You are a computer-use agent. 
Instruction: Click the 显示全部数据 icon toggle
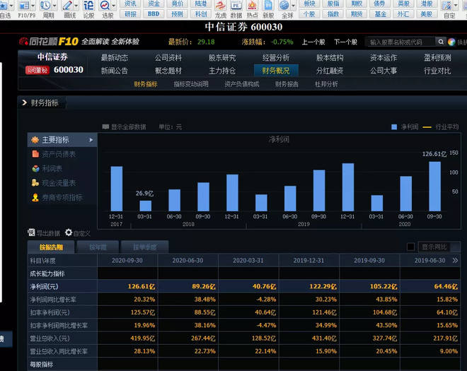(105, 126)
